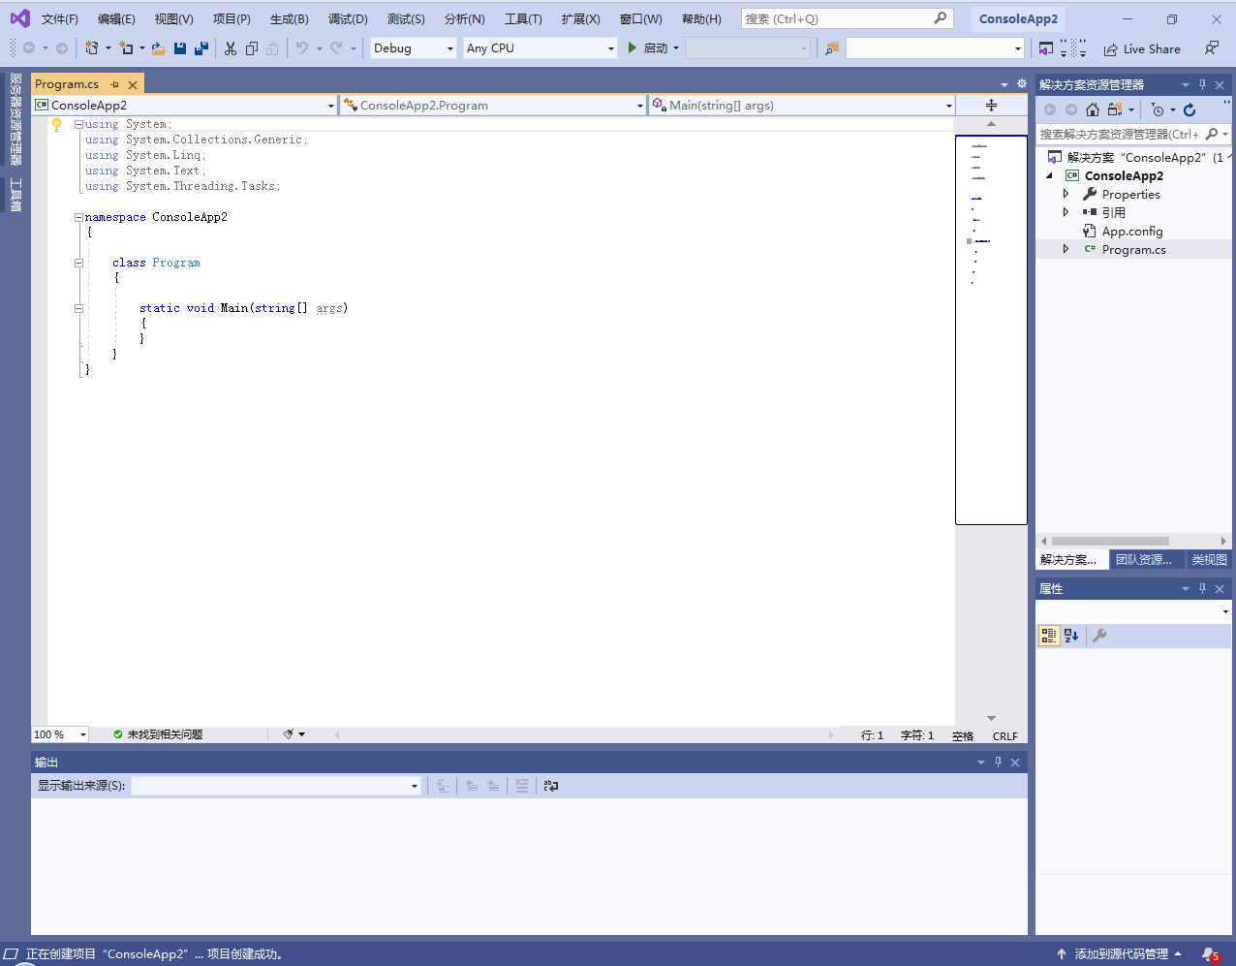The image size is (1236, 966).
Task: Click the editor minimap scroll area
Action: (x=991, y=329)
